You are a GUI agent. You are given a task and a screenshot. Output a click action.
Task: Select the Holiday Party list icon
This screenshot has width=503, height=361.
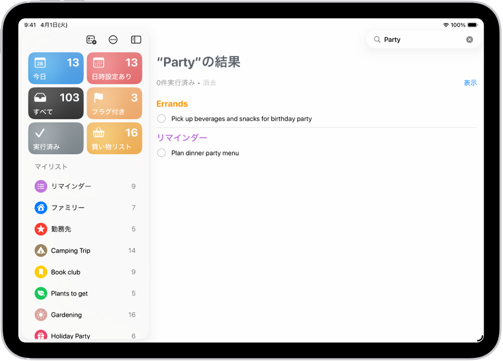click(x=40, y=336)
